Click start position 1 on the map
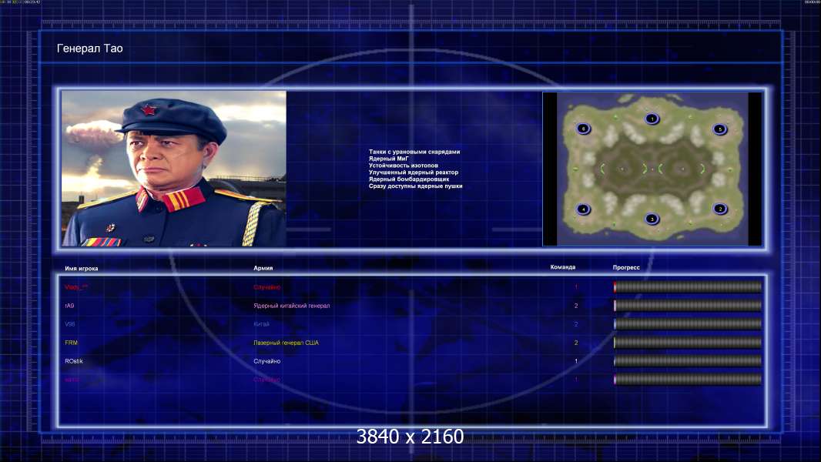Screen dimensions: 821x462 652,119
